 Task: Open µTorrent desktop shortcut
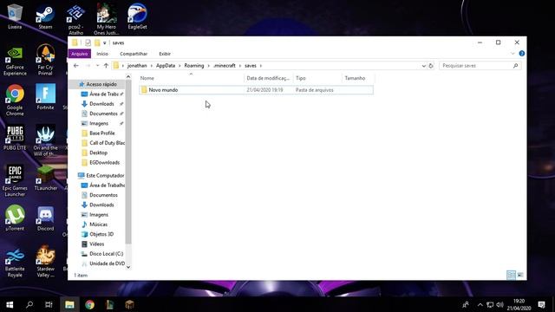point(15,218)
